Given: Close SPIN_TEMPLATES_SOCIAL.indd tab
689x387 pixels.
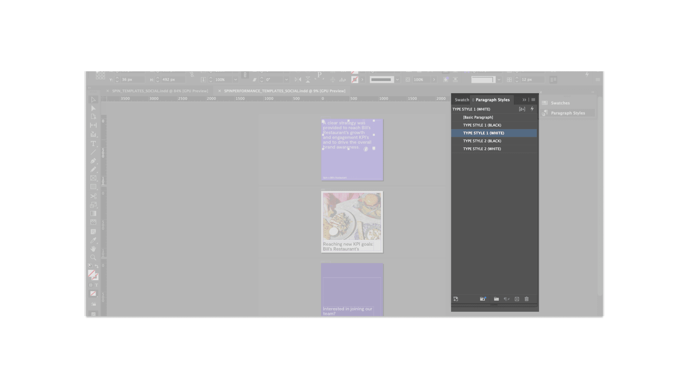Looking at the screenshot, I should (107, 91).
